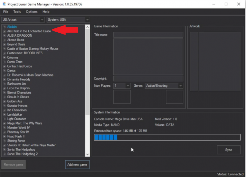
Task: Click the Copyright input field
Action: 148,79
